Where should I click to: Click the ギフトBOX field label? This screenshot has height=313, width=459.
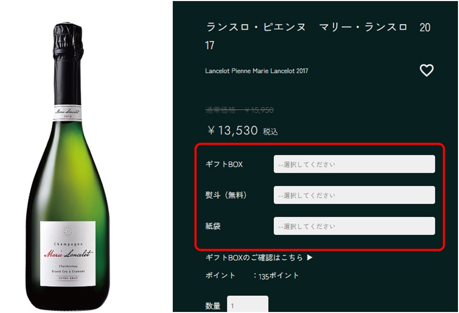[x=224, y=164]
